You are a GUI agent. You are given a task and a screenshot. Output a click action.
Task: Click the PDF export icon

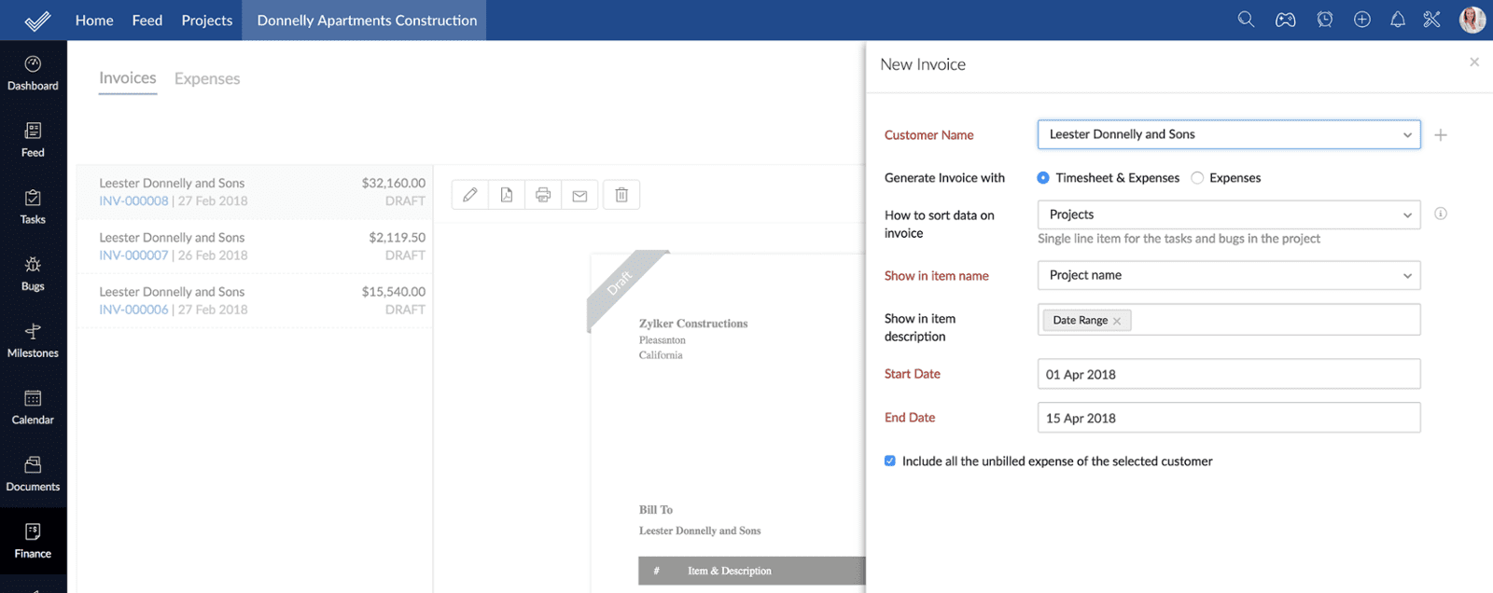click(507, 195)
